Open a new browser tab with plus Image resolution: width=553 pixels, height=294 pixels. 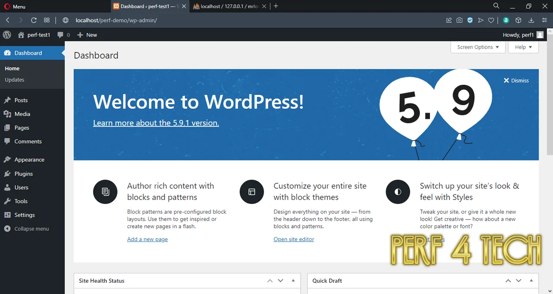pos(276,6)
